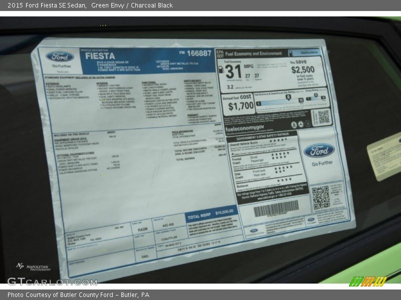This screenshot has height=300, width=401.
Task: Click the EPA DOT badge on fuel label
Action: pos(220,53)
